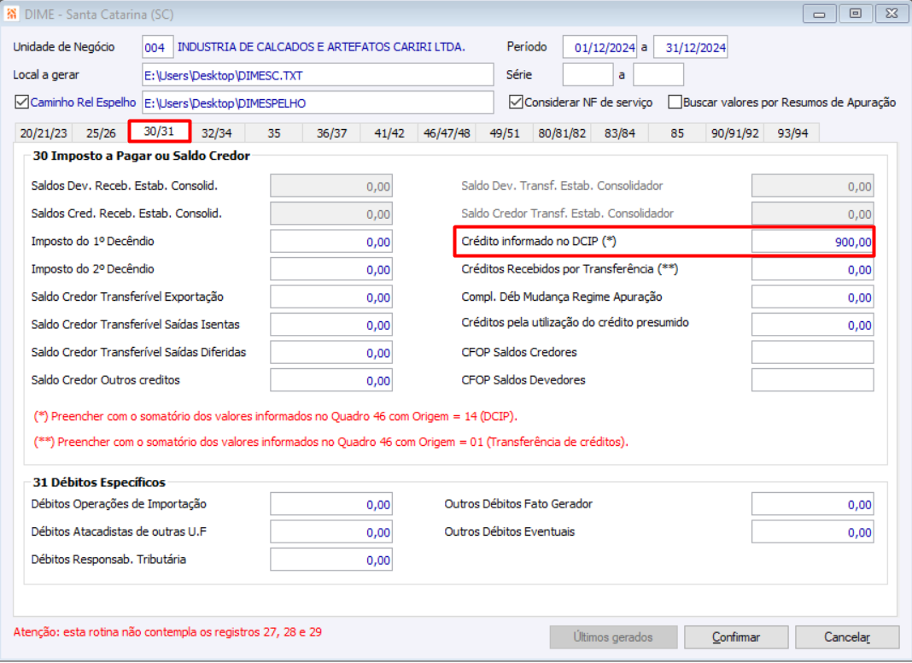Click Saldo Credor Outros creditos field

(x=331, y=380)
